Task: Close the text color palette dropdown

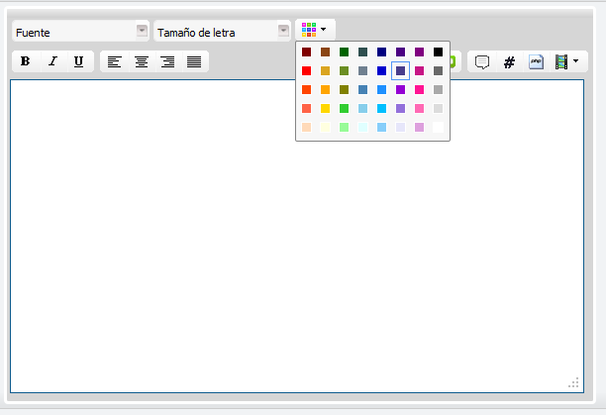Action: (315, 31)
